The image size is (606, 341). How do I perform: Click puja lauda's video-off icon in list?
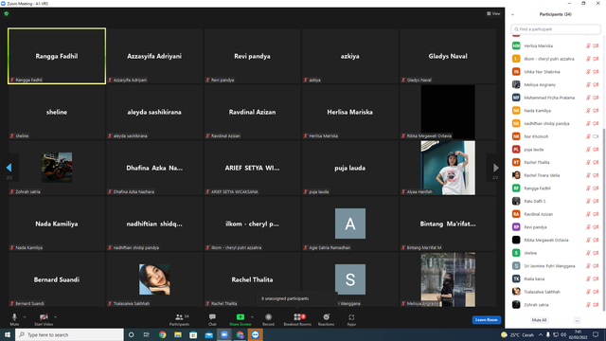(596, 150)
